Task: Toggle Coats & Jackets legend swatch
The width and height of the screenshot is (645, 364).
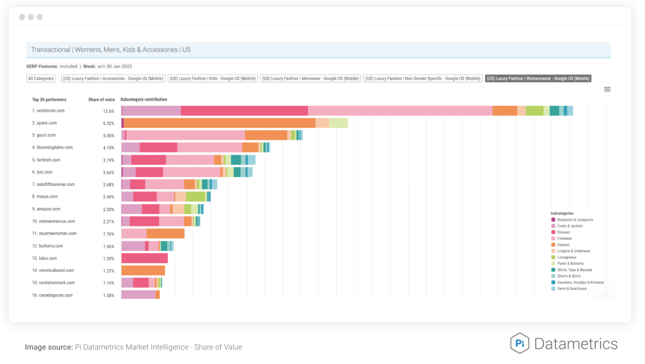Action: (x=553, y=226)
